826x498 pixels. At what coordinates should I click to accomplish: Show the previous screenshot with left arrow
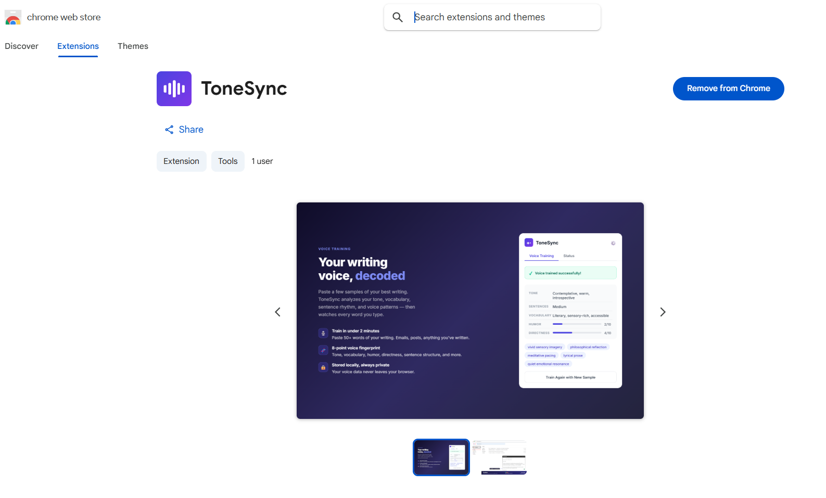tap(277, 312)
